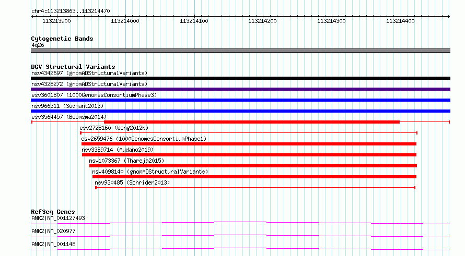Click ruler position 113214000
The width and height of the screenshot is (465, 256).
125,21
